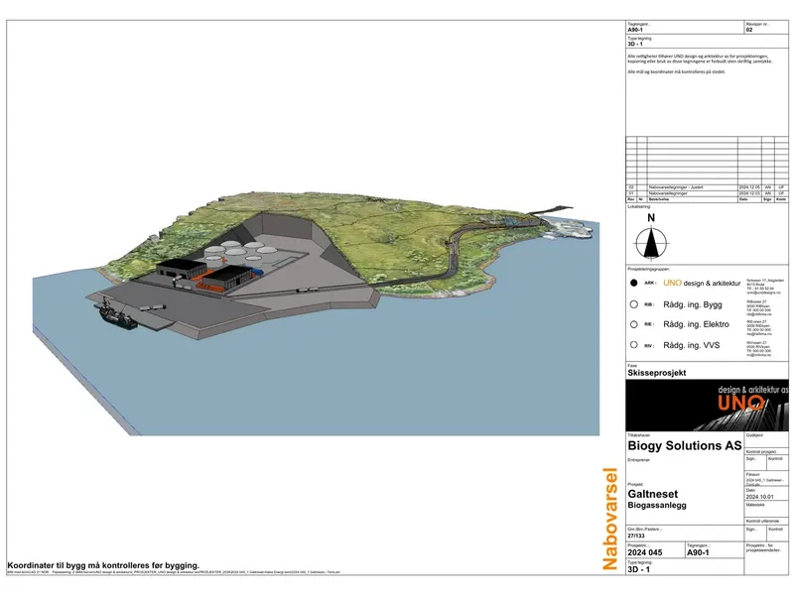Click the 'Galtneset' project title
This screenshot has width=794, height=595.
click(653, 494)
